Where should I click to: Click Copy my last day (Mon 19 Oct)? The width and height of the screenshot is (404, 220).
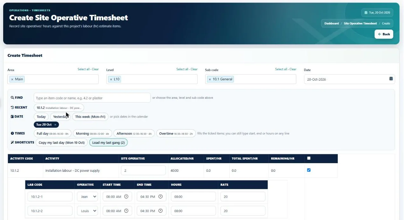click(62, 143)
